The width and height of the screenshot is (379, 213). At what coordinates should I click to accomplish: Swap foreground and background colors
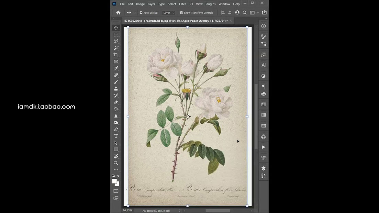[x=118, y=176]
